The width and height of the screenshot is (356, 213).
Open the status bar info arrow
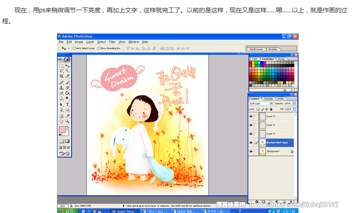click(123, 206)
